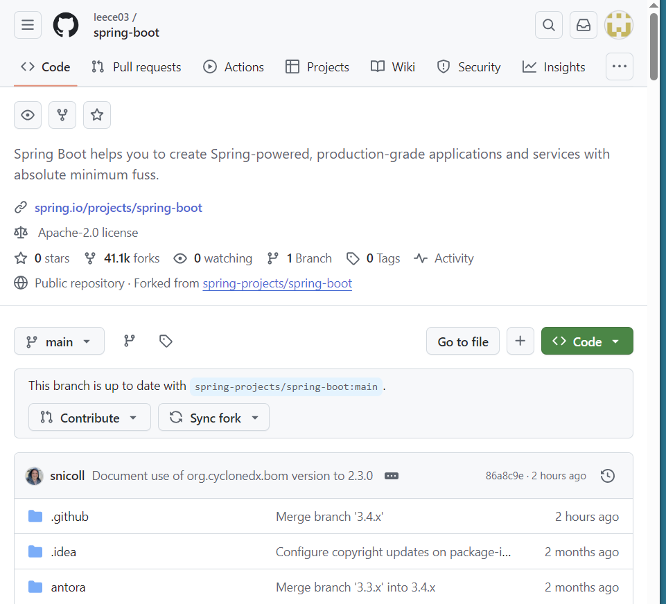Open the antora folder
This screenshot has width=666, height=604.
pyautogui.click(x=68, y=587)
